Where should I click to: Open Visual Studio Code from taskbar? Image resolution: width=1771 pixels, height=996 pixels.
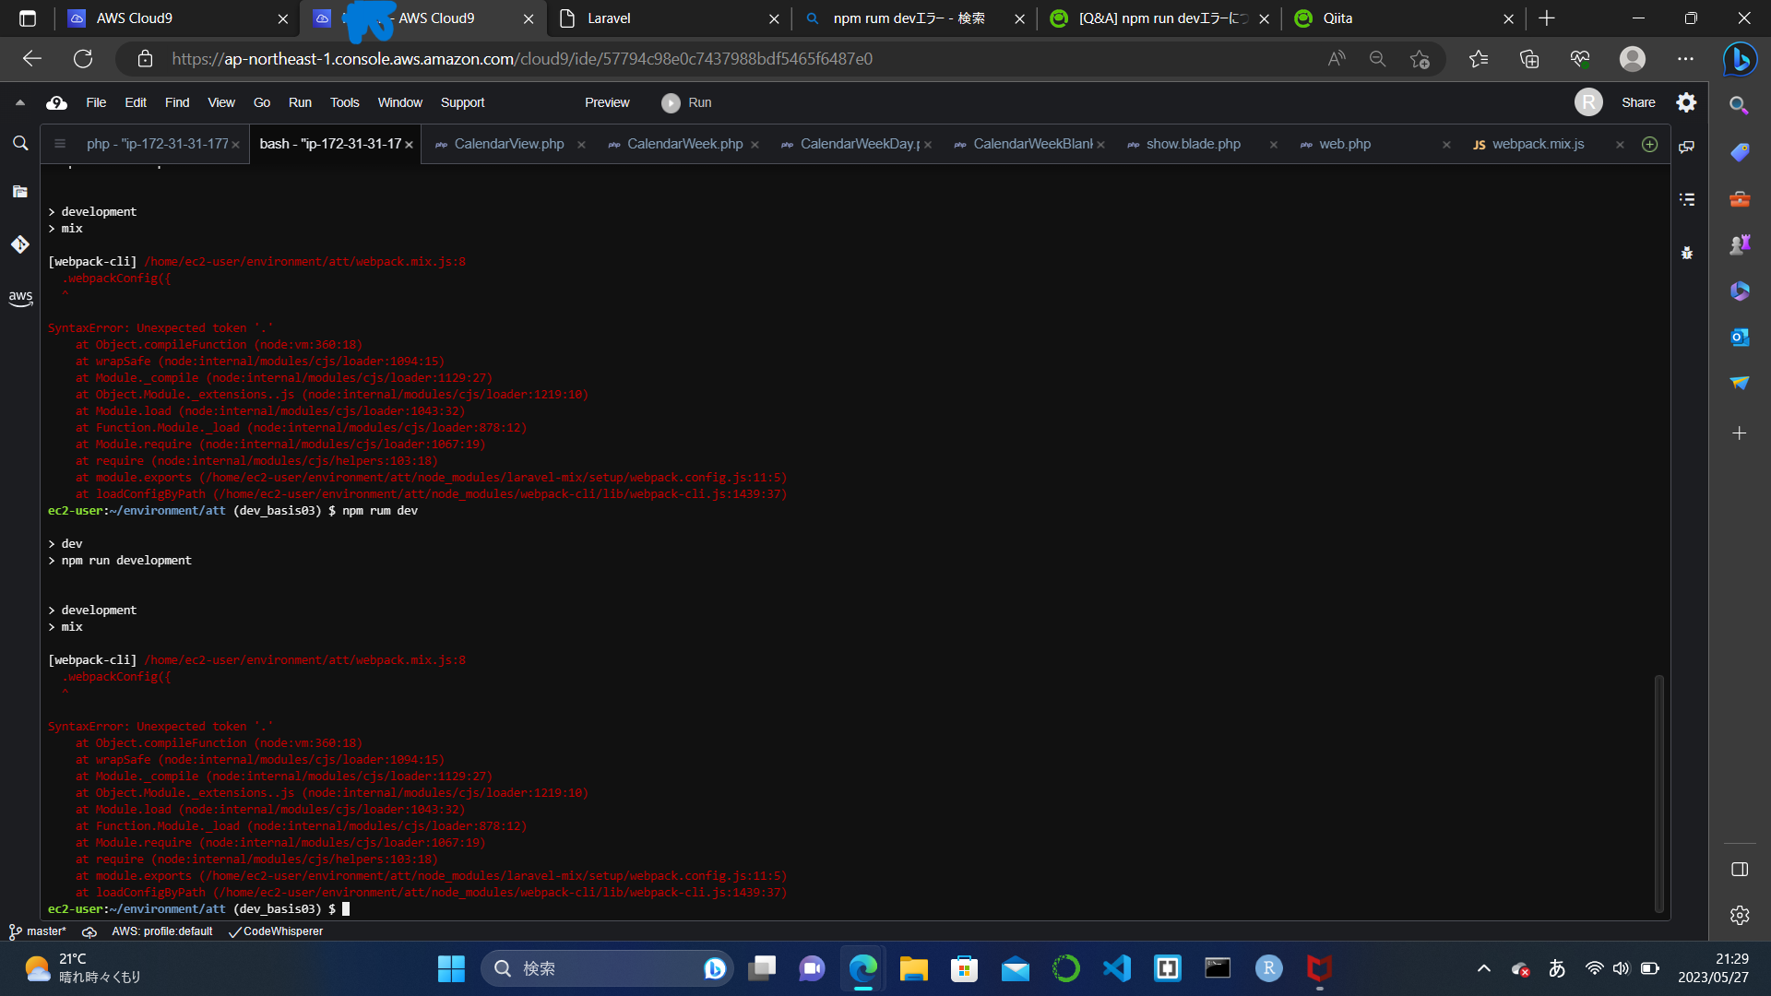[x=1117, y=968]
